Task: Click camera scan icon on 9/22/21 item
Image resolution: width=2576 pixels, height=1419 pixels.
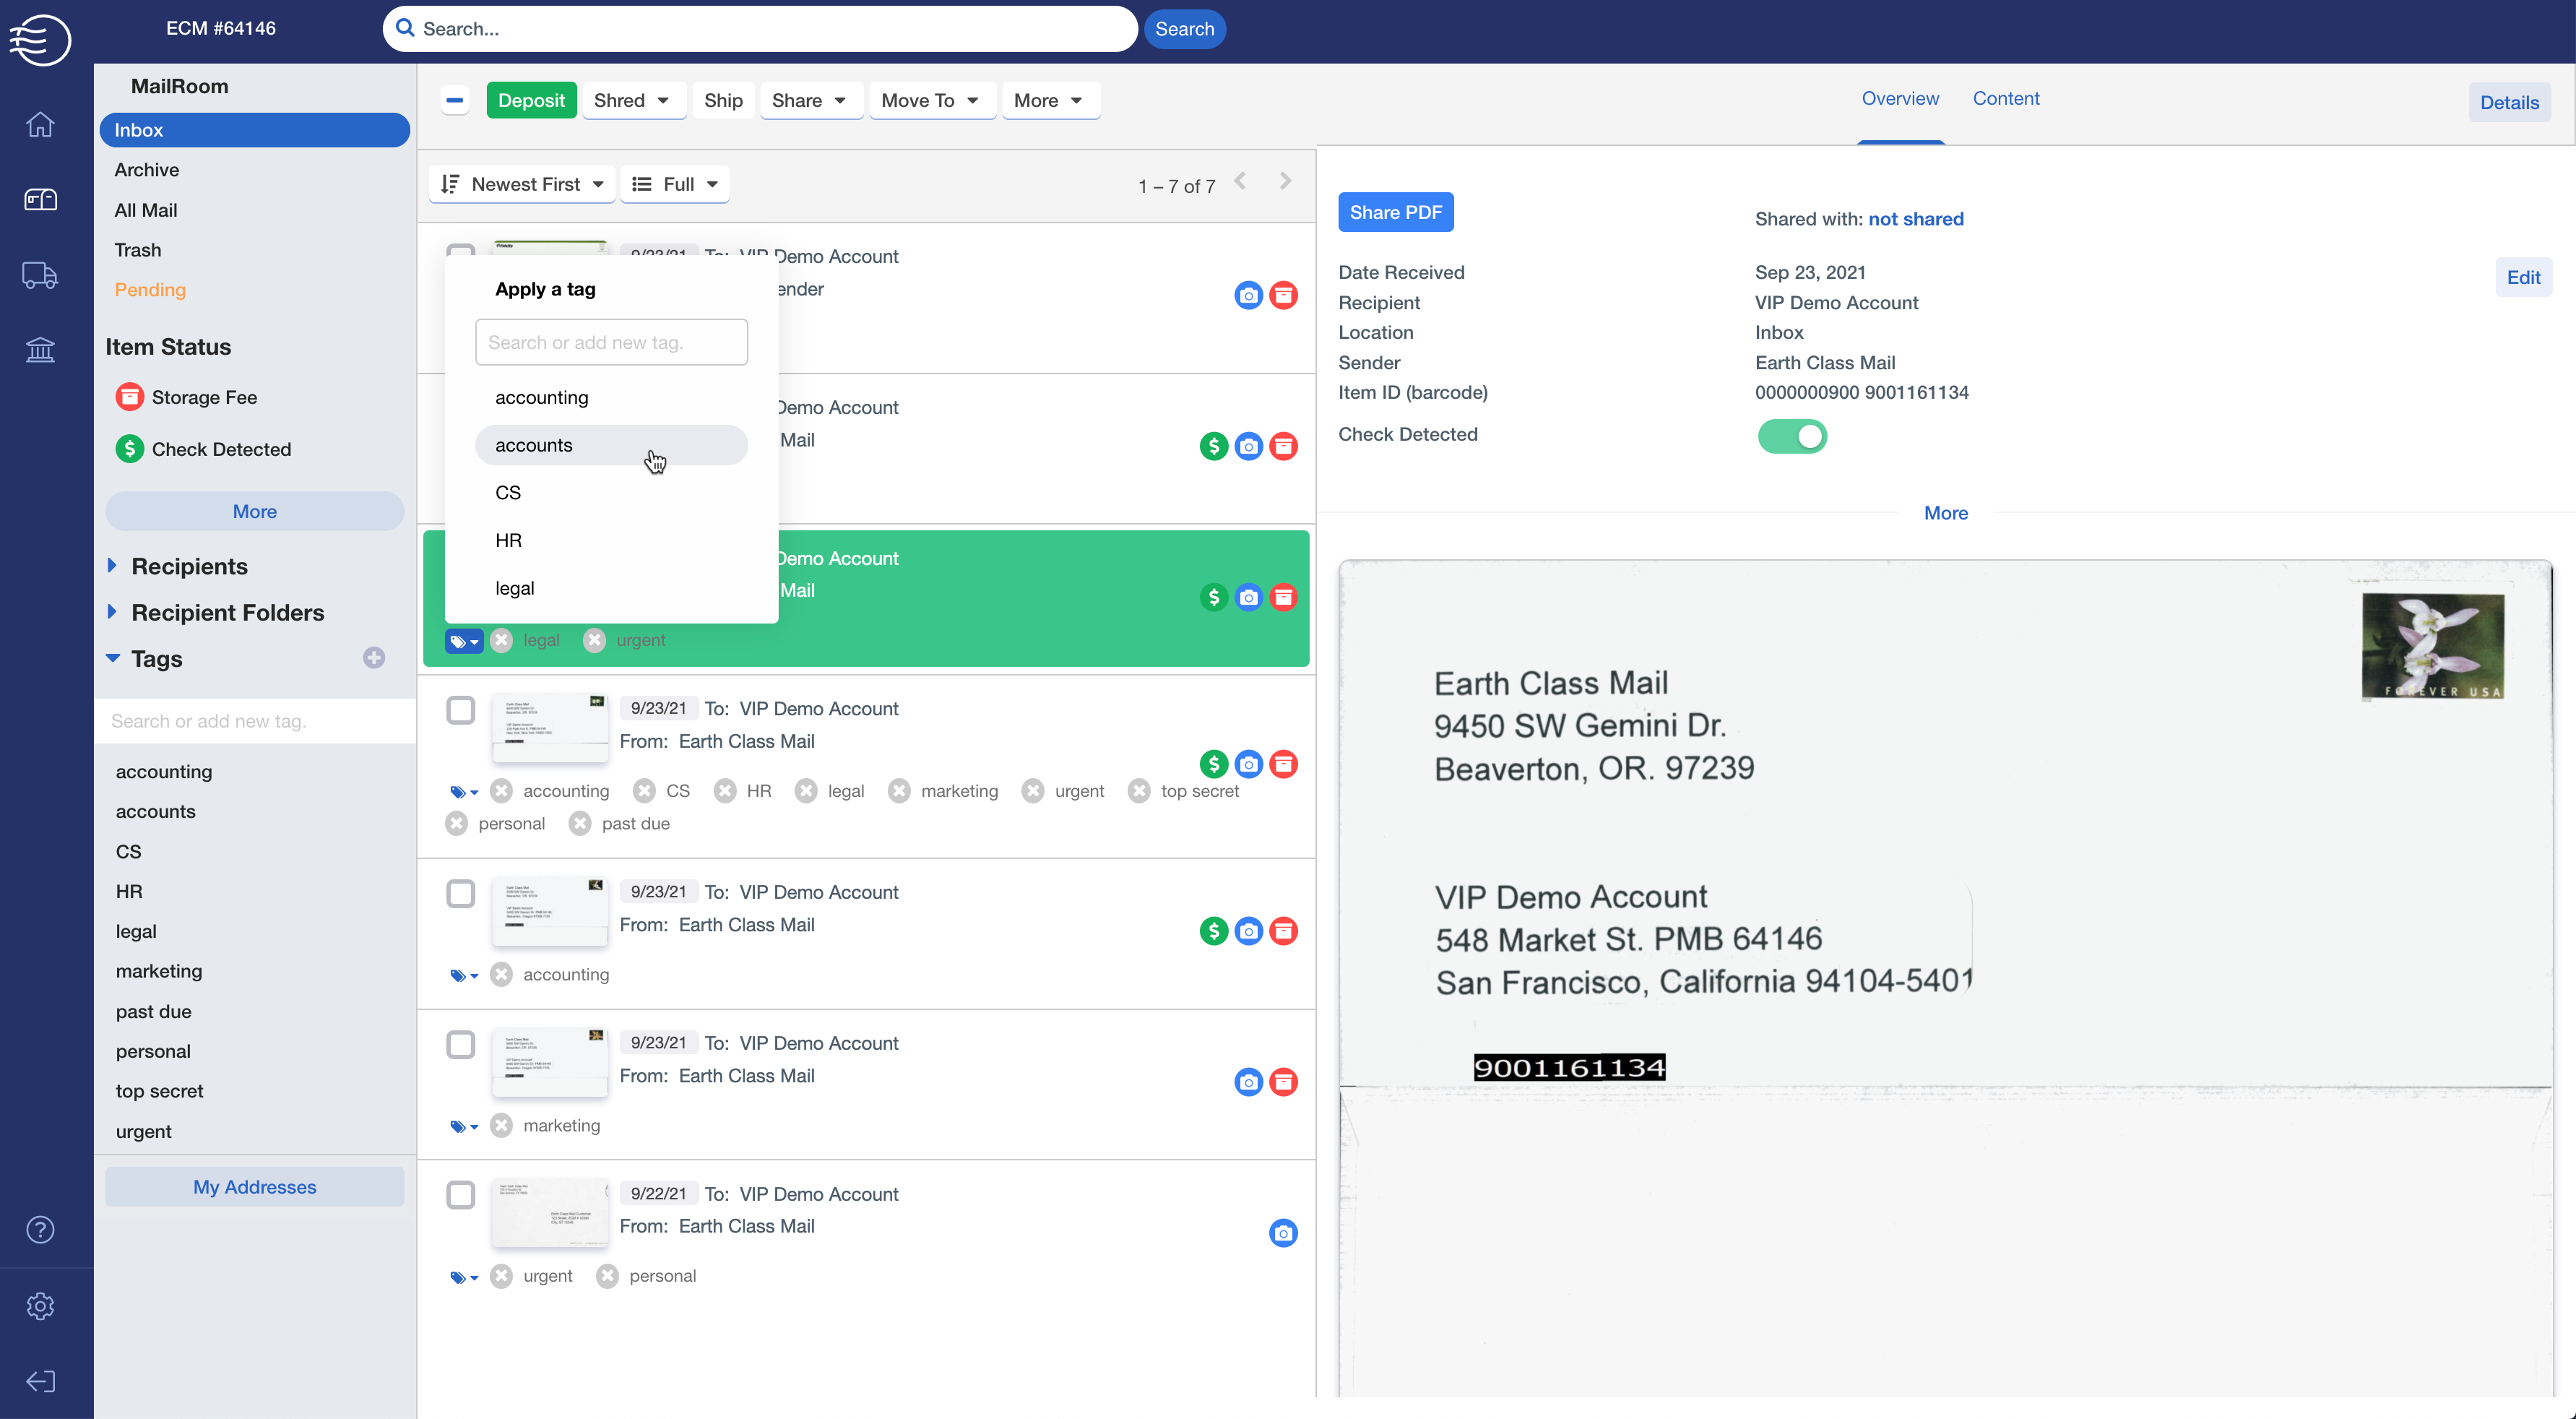Action: click(1283, 1233)
